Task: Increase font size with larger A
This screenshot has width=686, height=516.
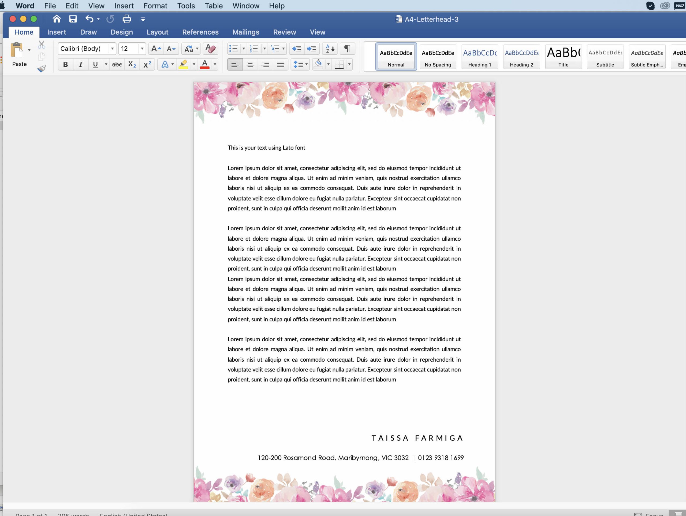Action: pos(156,49)
